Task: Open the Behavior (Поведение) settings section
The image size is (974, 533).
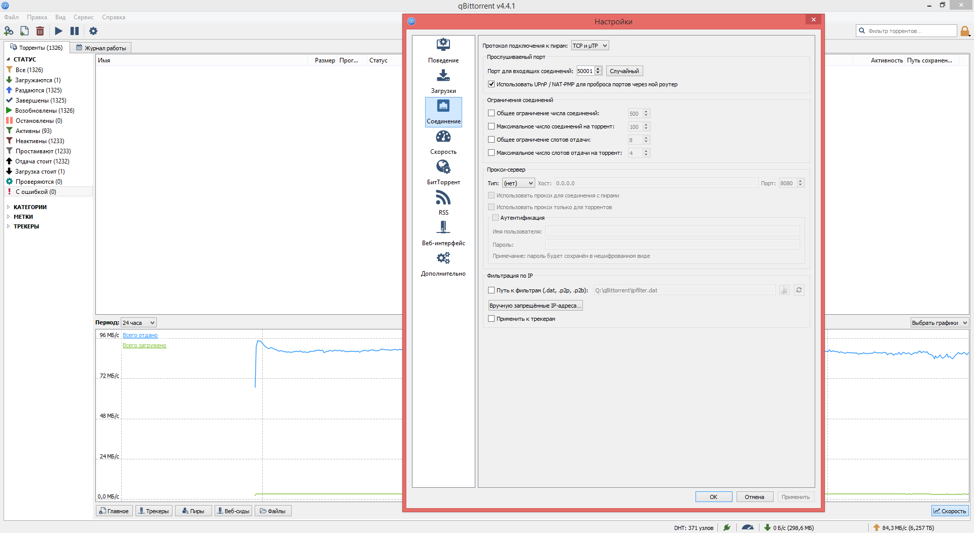Action: pos(443,51)
